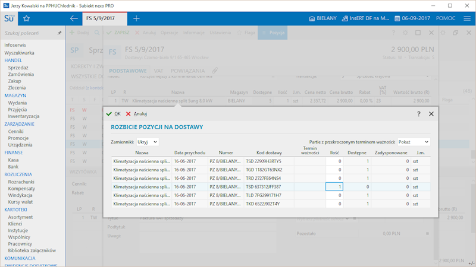The width and height of the screenshot is (476, 267).
Task: Open a new tab with plus icon
Action: (136, 18)
